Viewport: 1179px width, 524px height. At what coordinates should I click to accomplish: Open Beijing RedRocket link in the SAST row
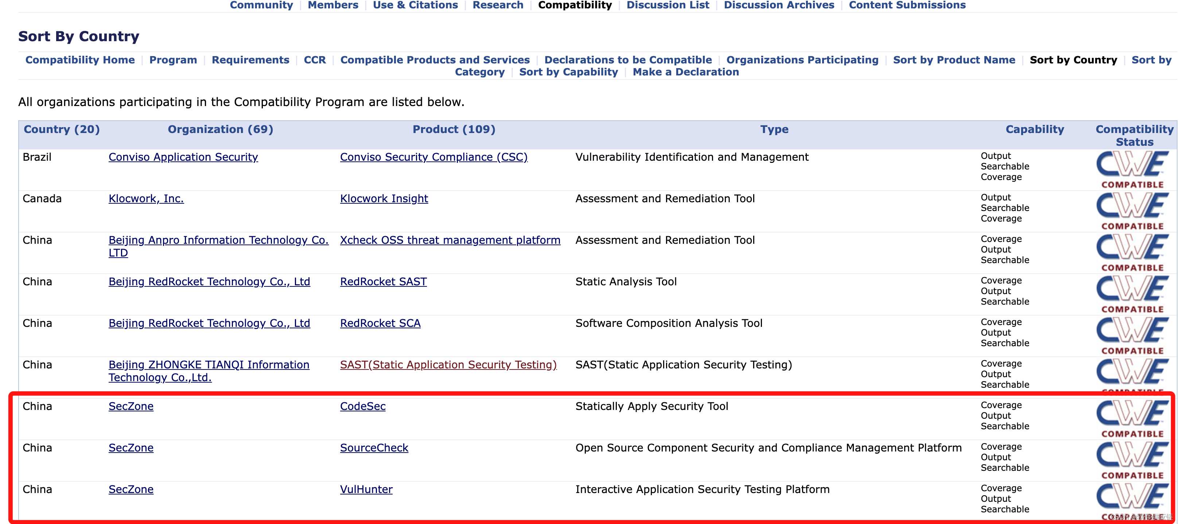(209, 282)
